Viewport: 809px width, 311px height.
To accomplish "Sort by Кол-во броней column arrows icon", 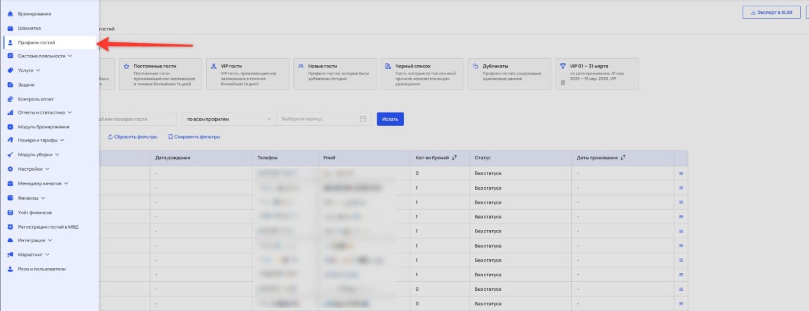I will (454, 158).
